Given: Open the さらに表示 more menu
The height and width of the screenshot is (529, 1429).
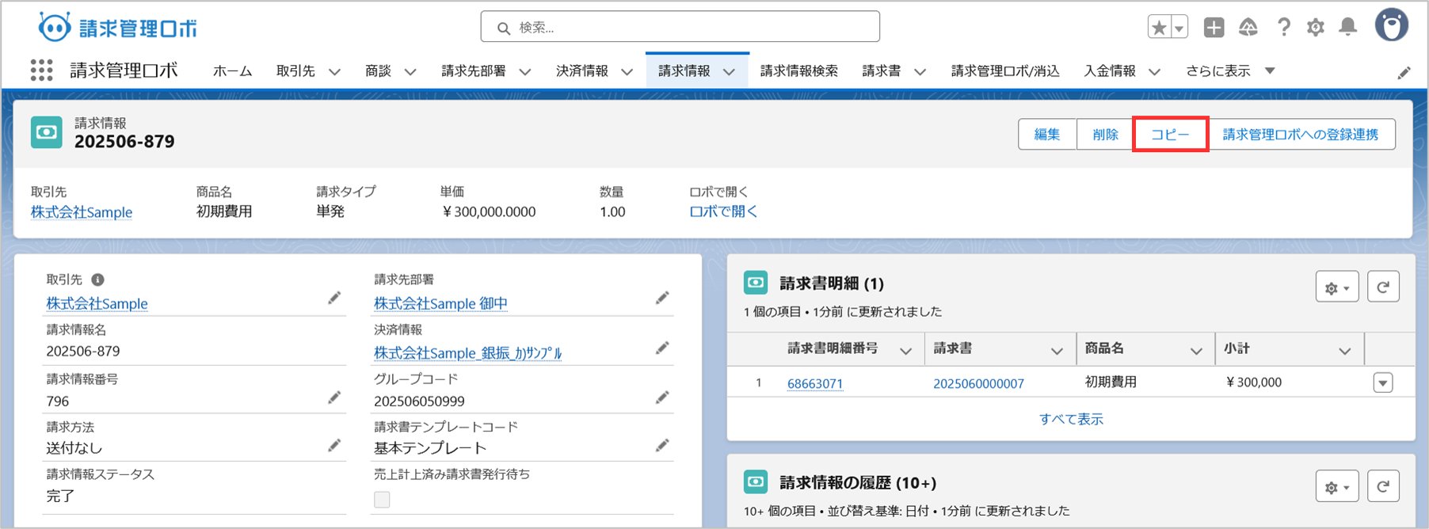Looking at the screenshot, I should [1229, 71].
